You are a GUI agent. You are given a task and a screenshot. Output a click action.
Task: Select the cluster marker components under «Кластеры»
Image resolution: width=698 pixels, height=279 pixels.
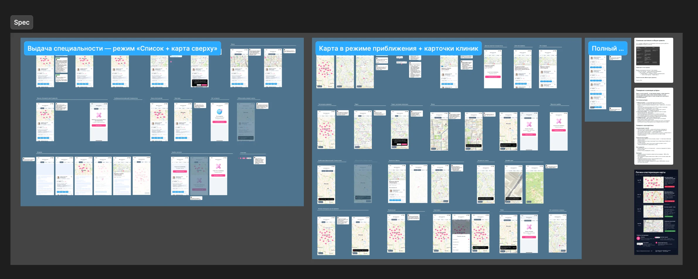pyautogui.click(x=245, y=158)
